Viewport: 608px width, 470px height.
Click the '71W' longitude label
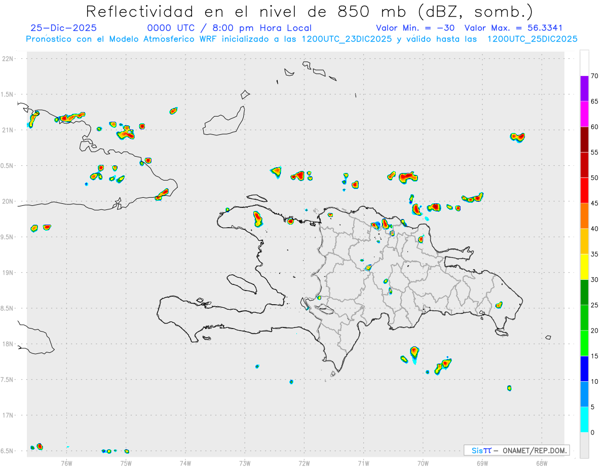[x=363, y=463]
